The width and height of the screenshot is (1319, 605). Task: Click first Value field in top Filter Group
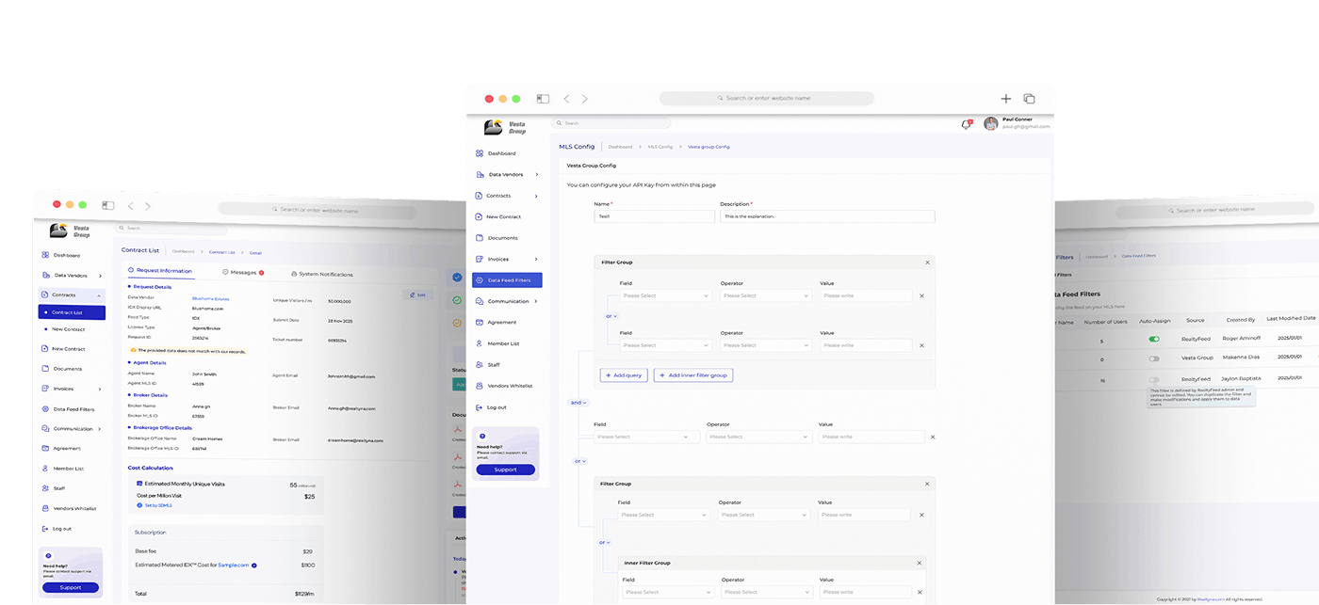pos(866,295)
